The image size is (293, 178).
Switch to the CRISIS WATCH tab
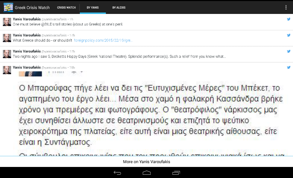tap(66, 7)
